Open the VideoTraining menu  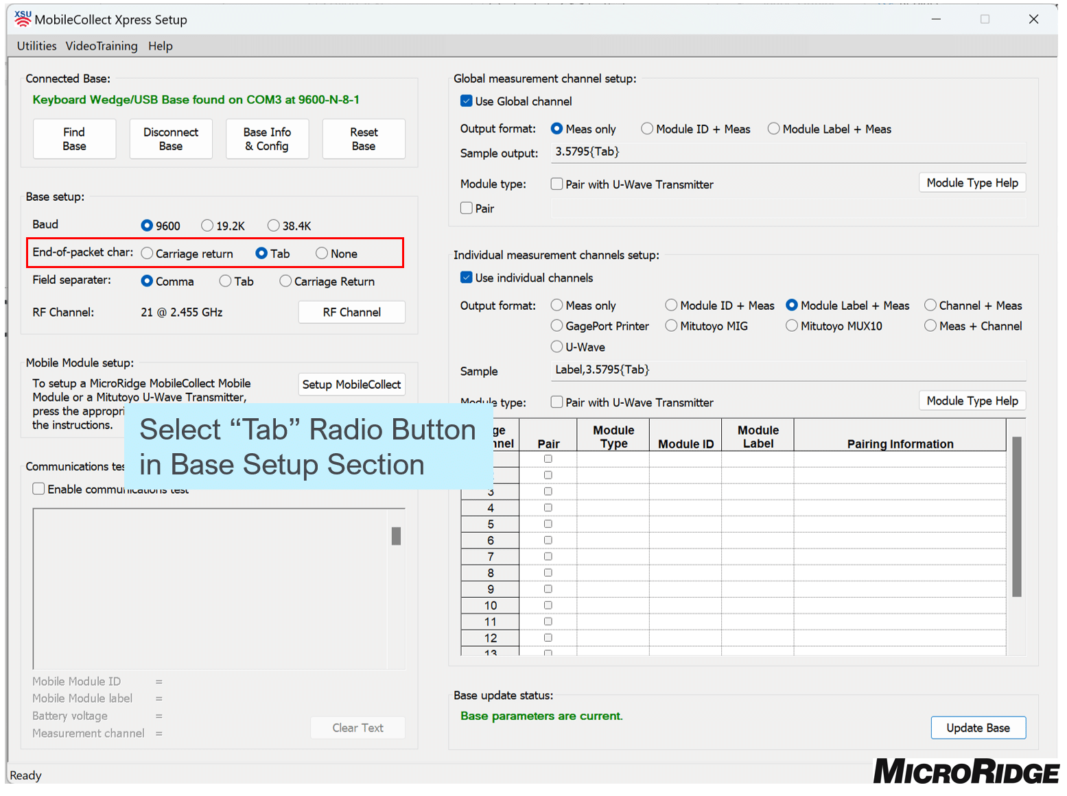click(102, 46)
